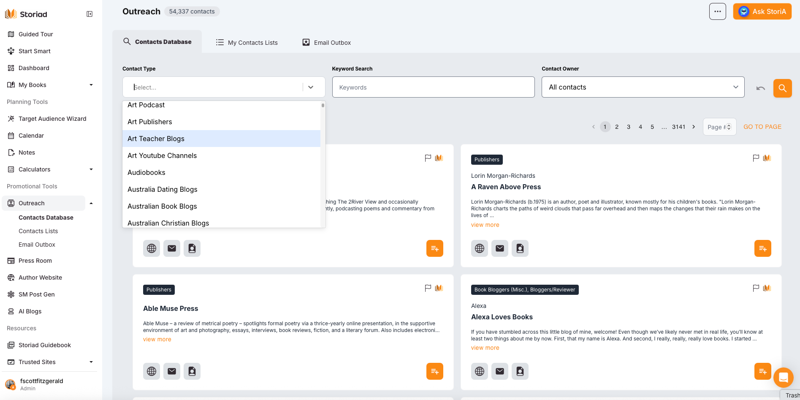Image resolution: width=800 pixels, height=400 pixels.
Task: Choose Art Youtube Channels option
Action: coord(221,155)
